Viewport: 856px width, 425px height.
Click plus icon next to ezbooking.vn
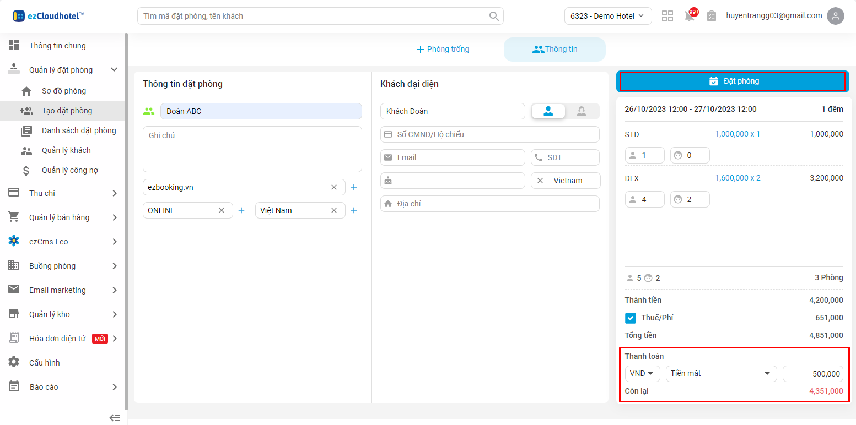coord(354,187)
